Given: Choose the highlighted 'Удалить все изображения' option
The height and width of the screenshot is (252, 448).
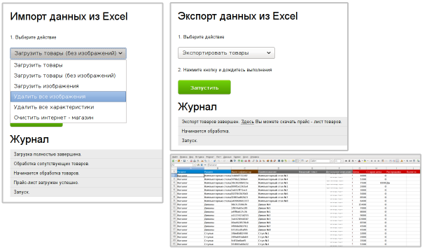Looking at the screenshot, I should [68, 97].
